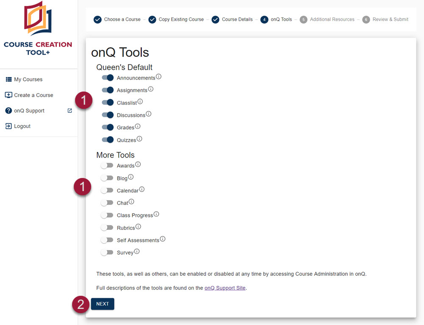The width and height of the screenshot is (424, 325).
Task: Turn on the Calendar toggle
Action: [106, 190]
